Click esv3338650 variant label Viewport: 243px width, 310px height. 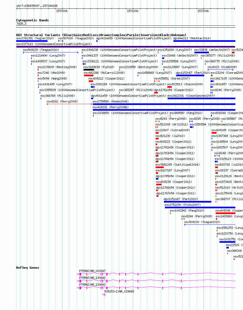[131, 113]
